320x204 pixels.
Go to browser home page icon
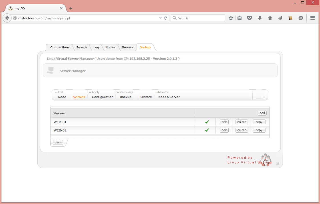[270, 18]
